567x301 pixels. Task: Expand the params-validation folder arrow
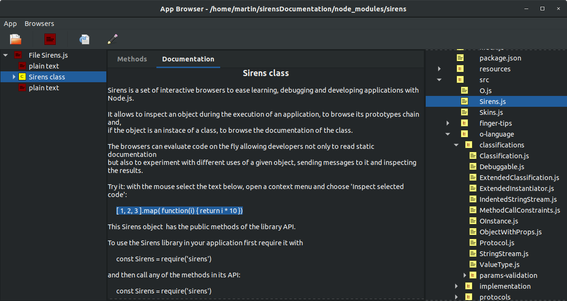[465, 275]
